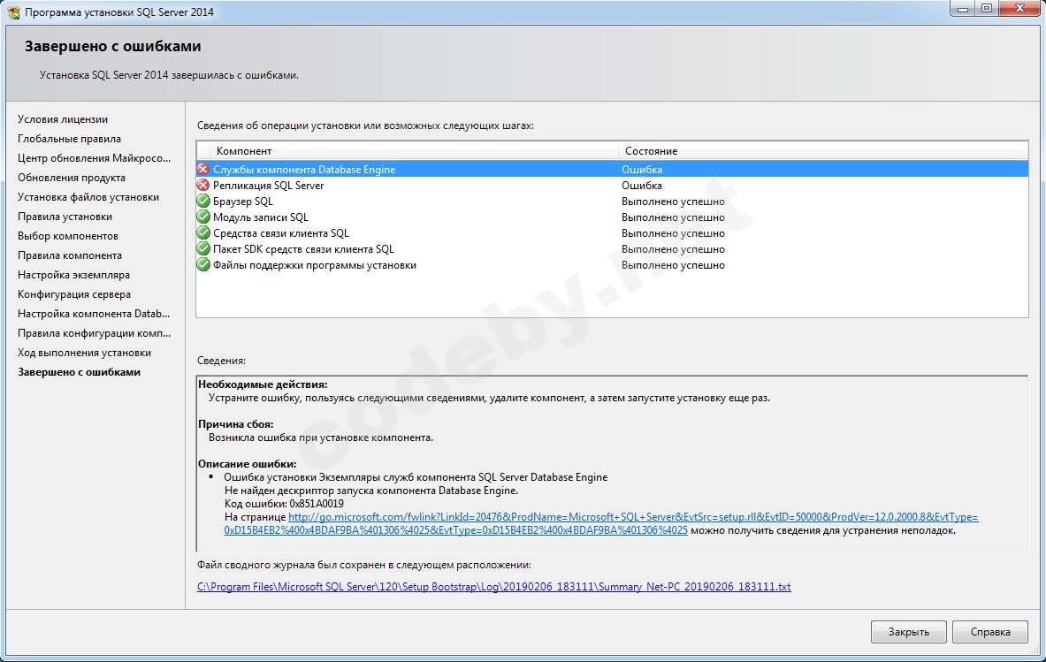
Task: Click Правила конфигурации комп... step
Action: click(94, 332)
